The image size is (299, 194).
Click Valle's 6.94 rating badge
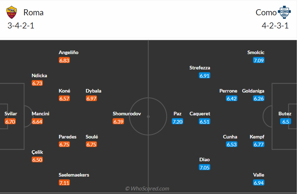pyautogui.click(x=259, y=183)
